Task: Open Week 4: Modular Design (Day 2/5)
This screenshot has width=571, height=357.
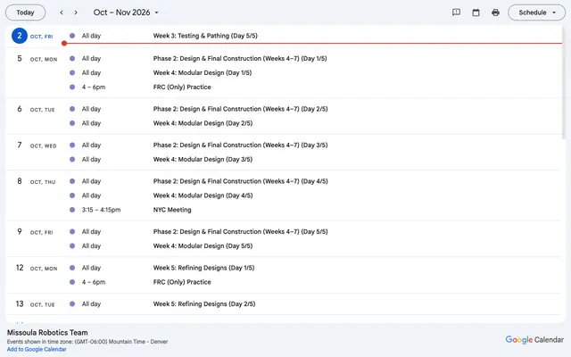Action: click(x=203, y=123)
